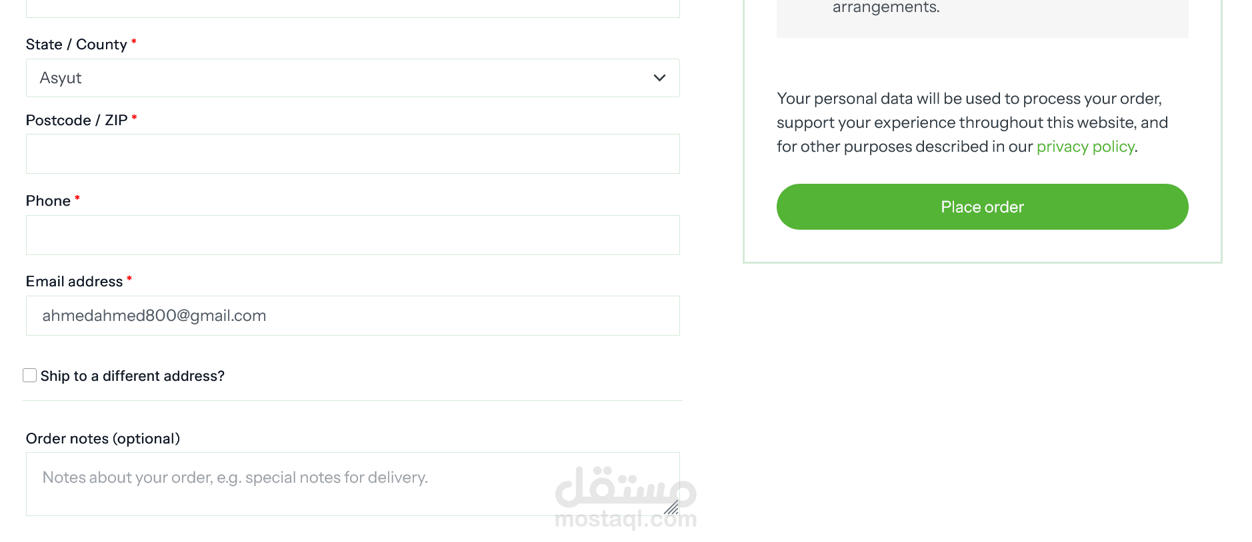Screen dimensions: 1252x542
Task: Open the State / County dropdown showing Asyut
Action: [353, 78]
